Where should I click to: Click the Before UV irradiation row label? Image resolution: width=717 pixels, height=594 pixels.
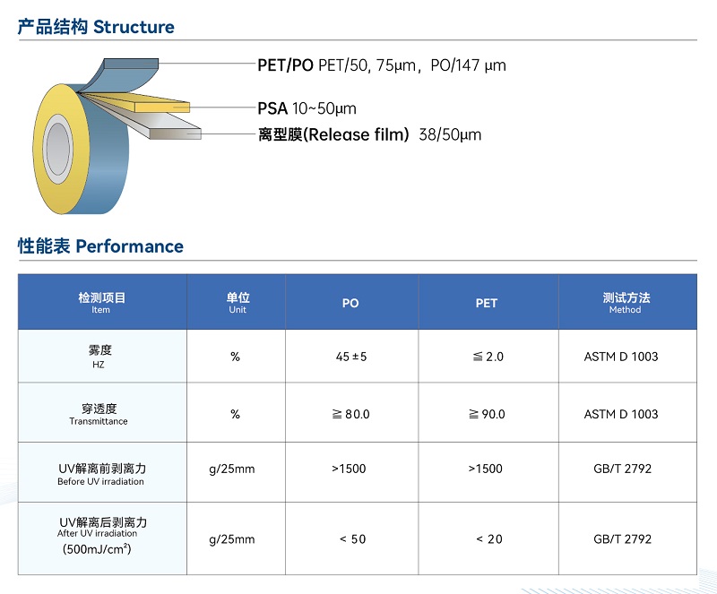pyautogui.click(x=100, y=473)
